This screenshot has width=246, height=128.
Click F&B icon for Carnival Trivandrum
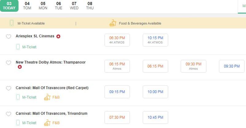[47, 123]
